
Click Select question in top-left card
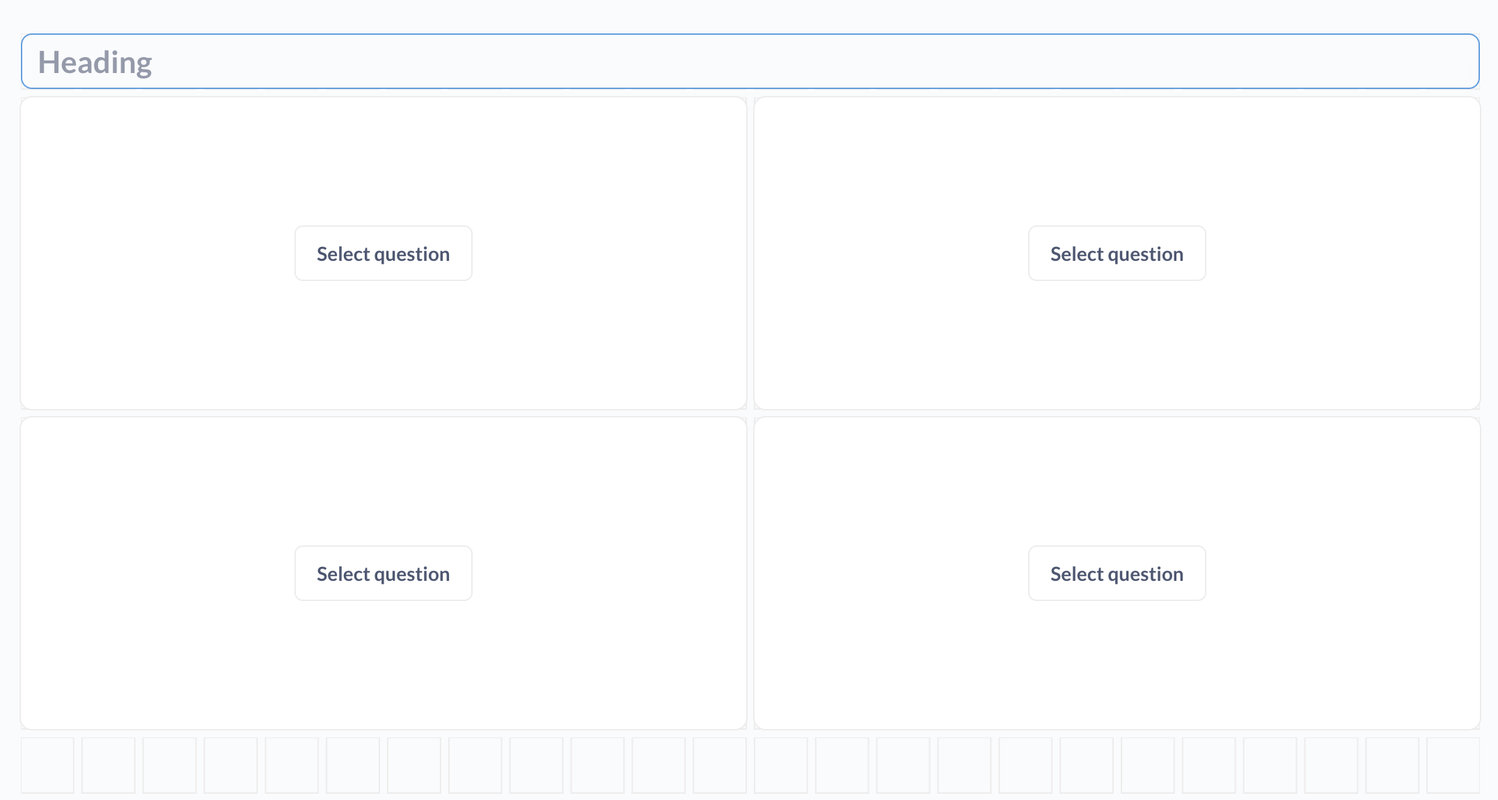[x=383, y=254]
